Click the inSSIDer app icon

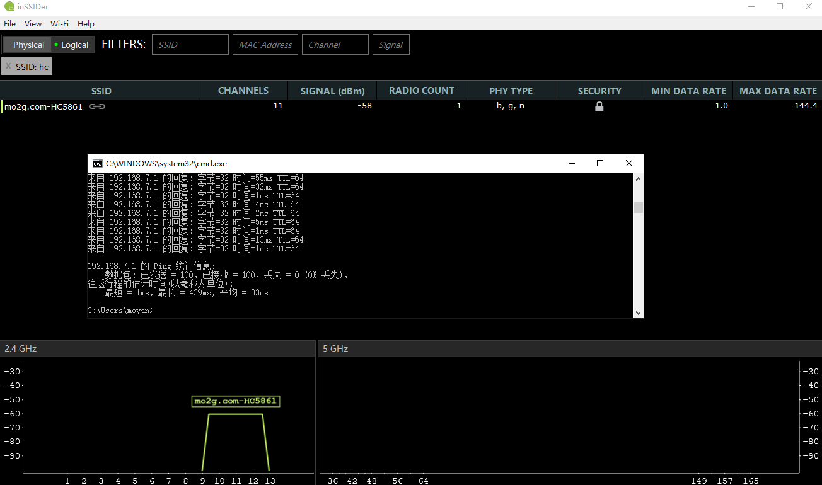pyautogui.click(x=9, y=7)
